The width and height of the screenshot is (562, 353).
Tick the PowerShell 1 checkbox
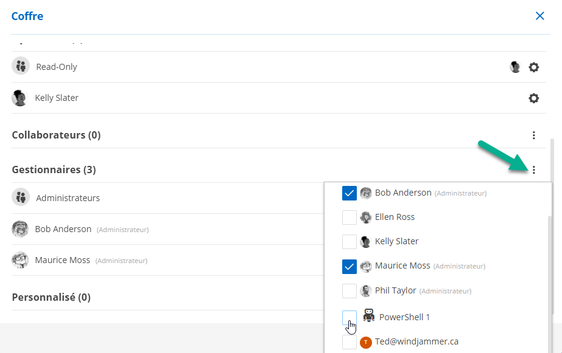(x=349, y=317)
